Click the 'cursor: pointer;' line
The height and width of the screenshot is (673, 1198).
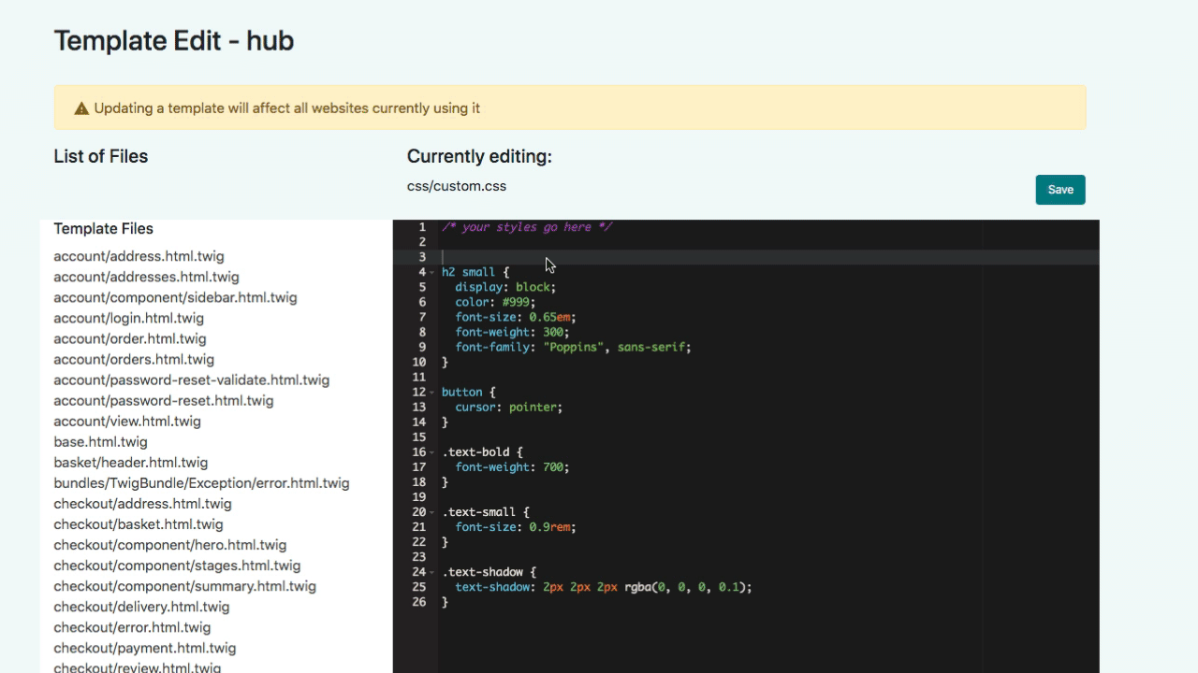point(509,408)
